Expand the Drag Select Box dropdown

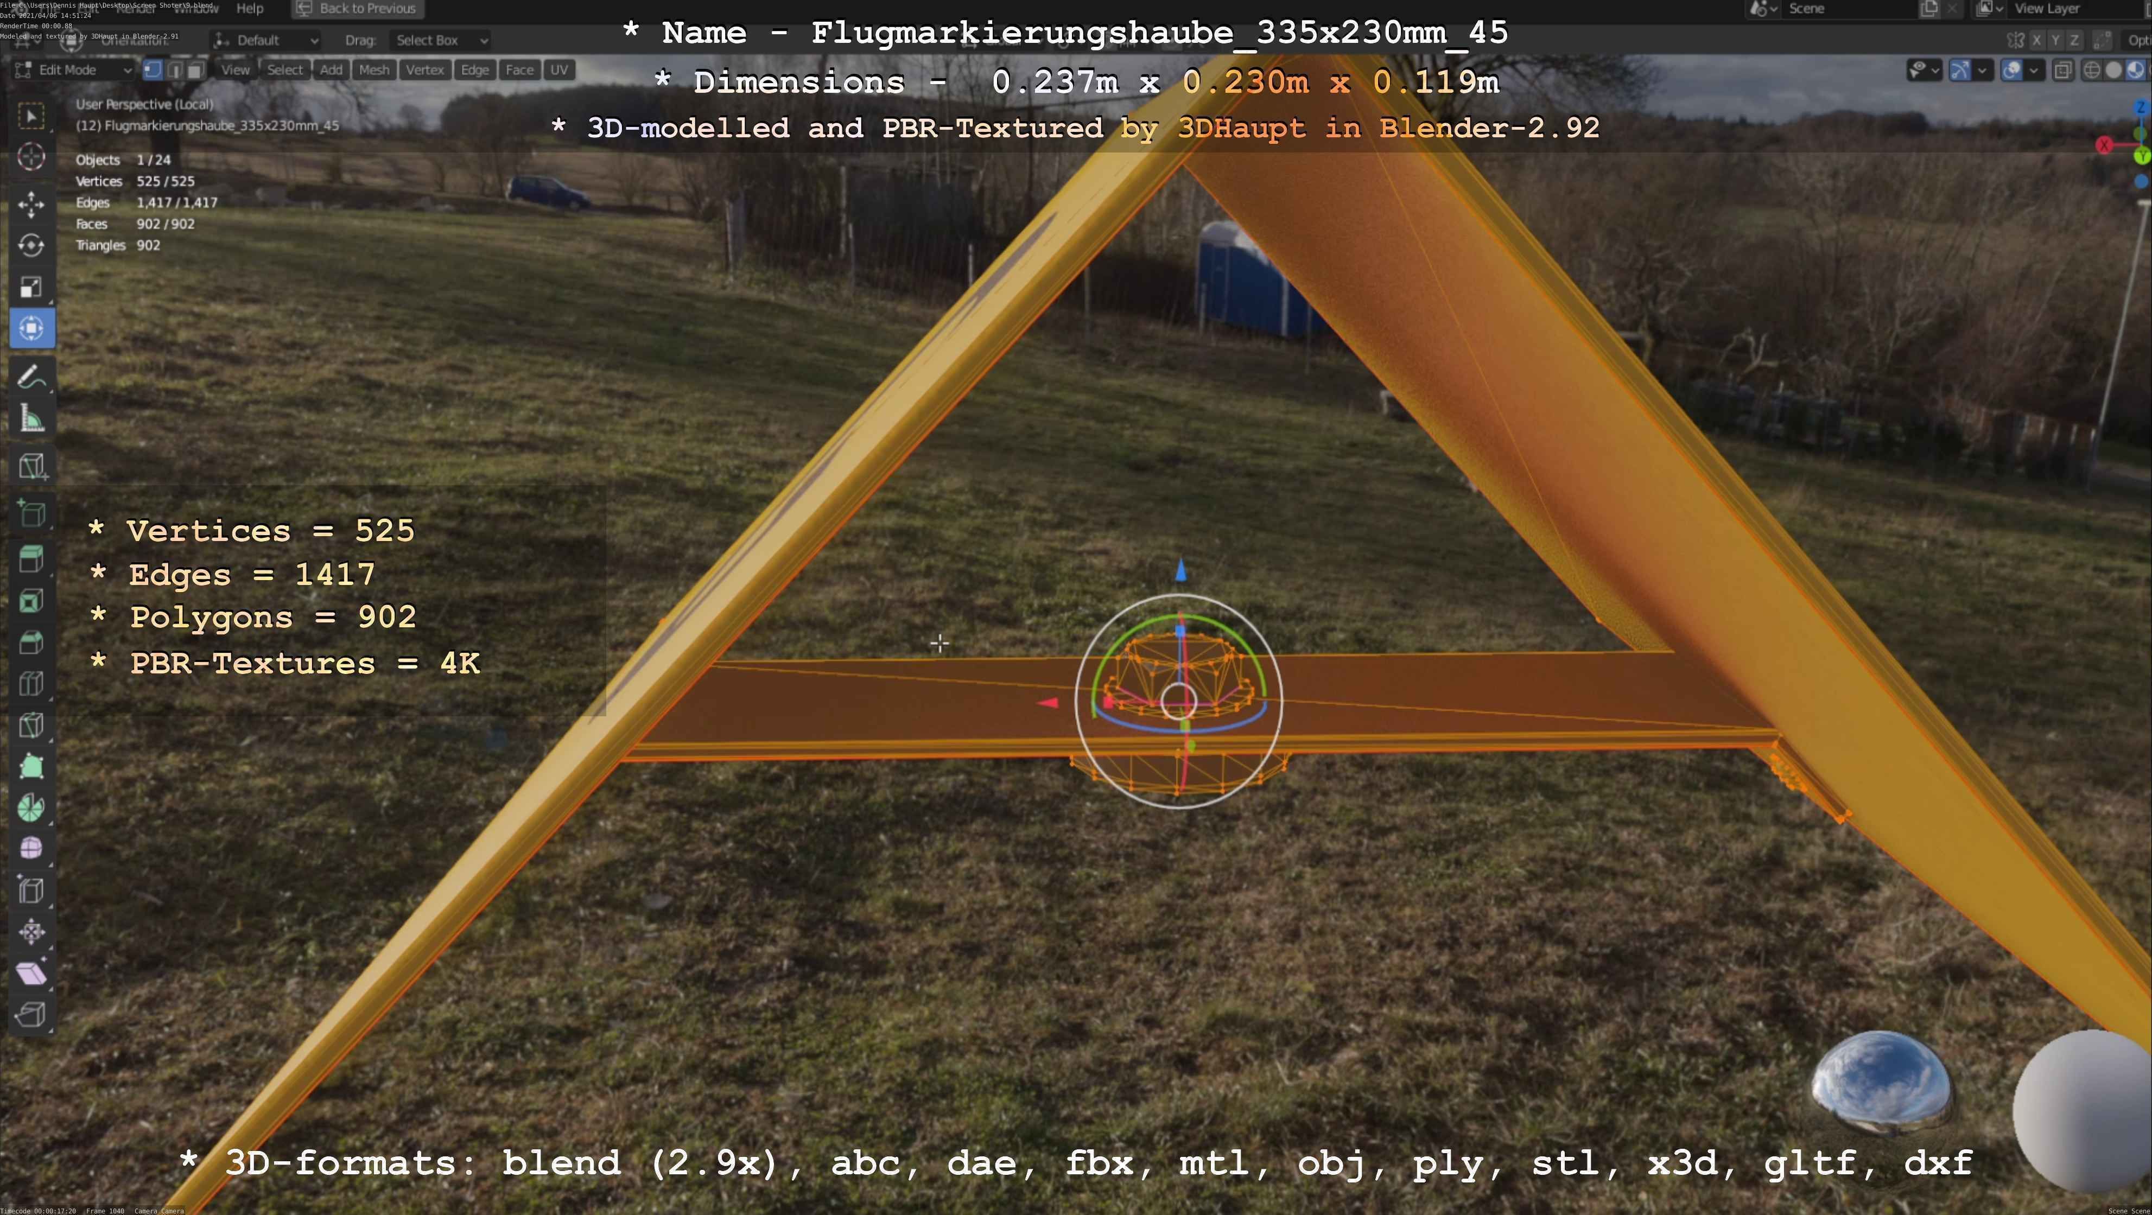441,40
